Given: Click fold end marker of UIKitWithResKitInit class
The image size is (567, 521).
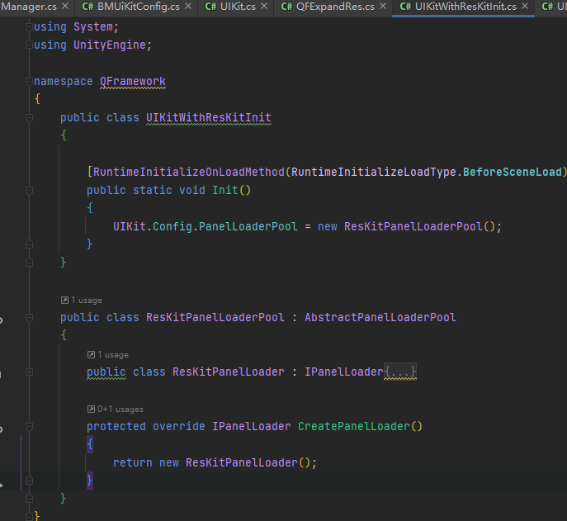Looking at the screenshot, I should tap(29, 263).
